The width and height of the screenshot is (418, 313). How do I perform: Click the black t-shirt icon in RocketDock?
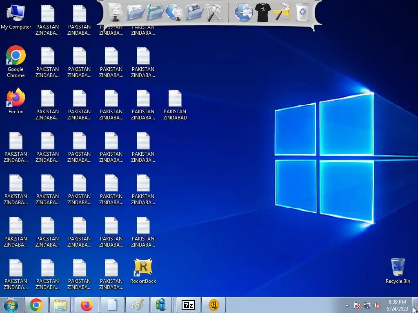pyautogui.click(x=262, y=12)
